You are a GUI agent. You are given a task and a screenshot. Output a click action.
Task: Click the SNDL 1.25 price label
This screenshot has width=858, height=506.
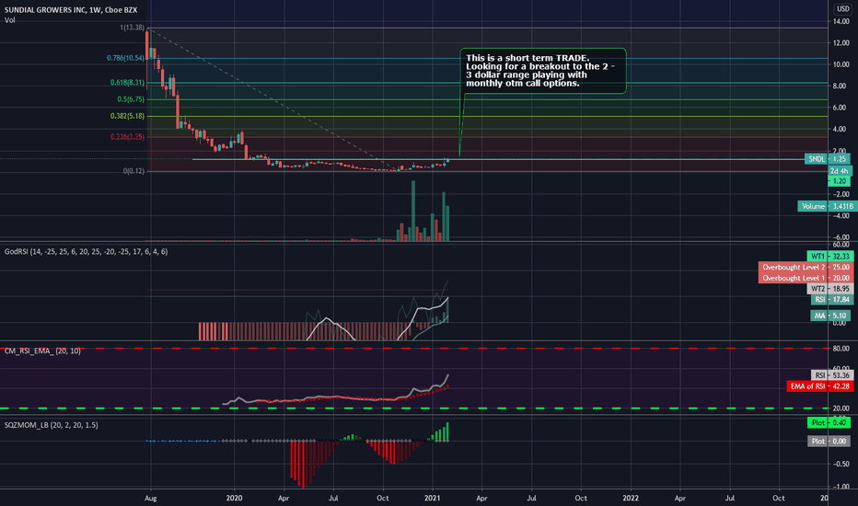pyautogui.click(x=828, y=159)
